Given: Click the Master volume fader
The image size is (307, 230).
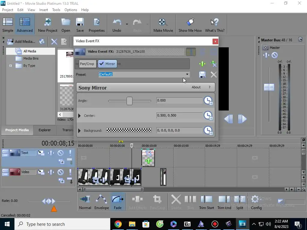Looking at the screenshot, I should (269, 87).
